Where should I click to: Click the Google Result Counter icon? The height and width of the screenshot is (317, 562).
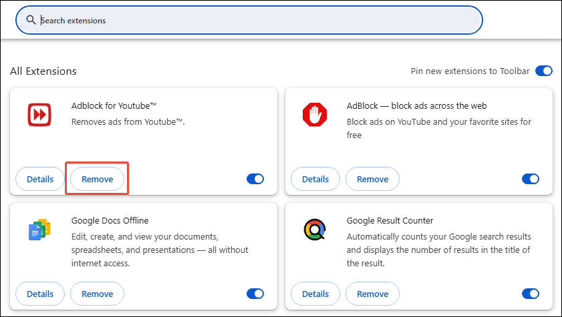[x=315, y=230]
